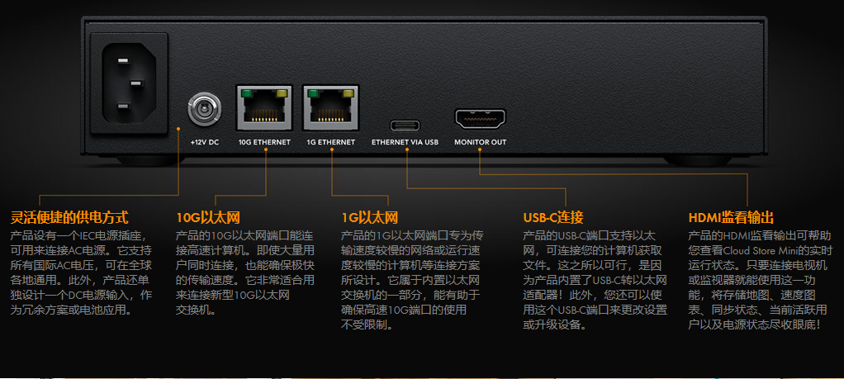844x379 pixels.
Task: Click the +12V DC round power jack
Action: tap(204, 109)
